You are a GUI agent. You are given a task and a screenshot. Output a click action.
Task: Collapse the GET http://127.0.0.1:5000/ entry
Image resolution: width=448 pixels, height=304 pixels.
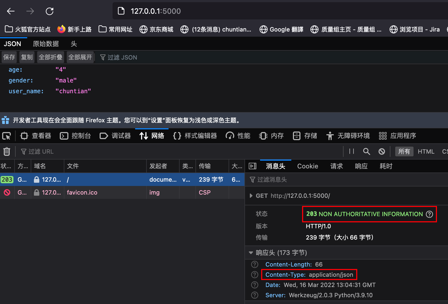(x=251, y=196)
